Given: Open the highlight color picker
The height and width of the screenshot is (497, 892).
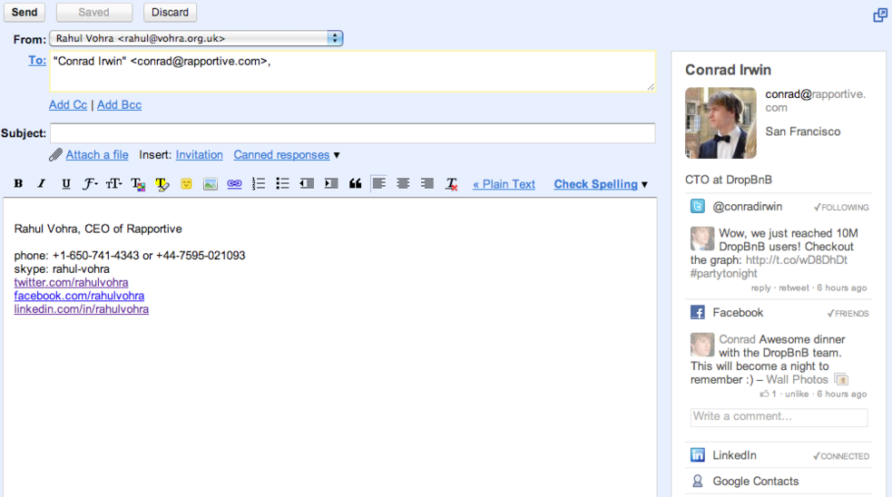Looking at the screenshot, I should (162, 184).
